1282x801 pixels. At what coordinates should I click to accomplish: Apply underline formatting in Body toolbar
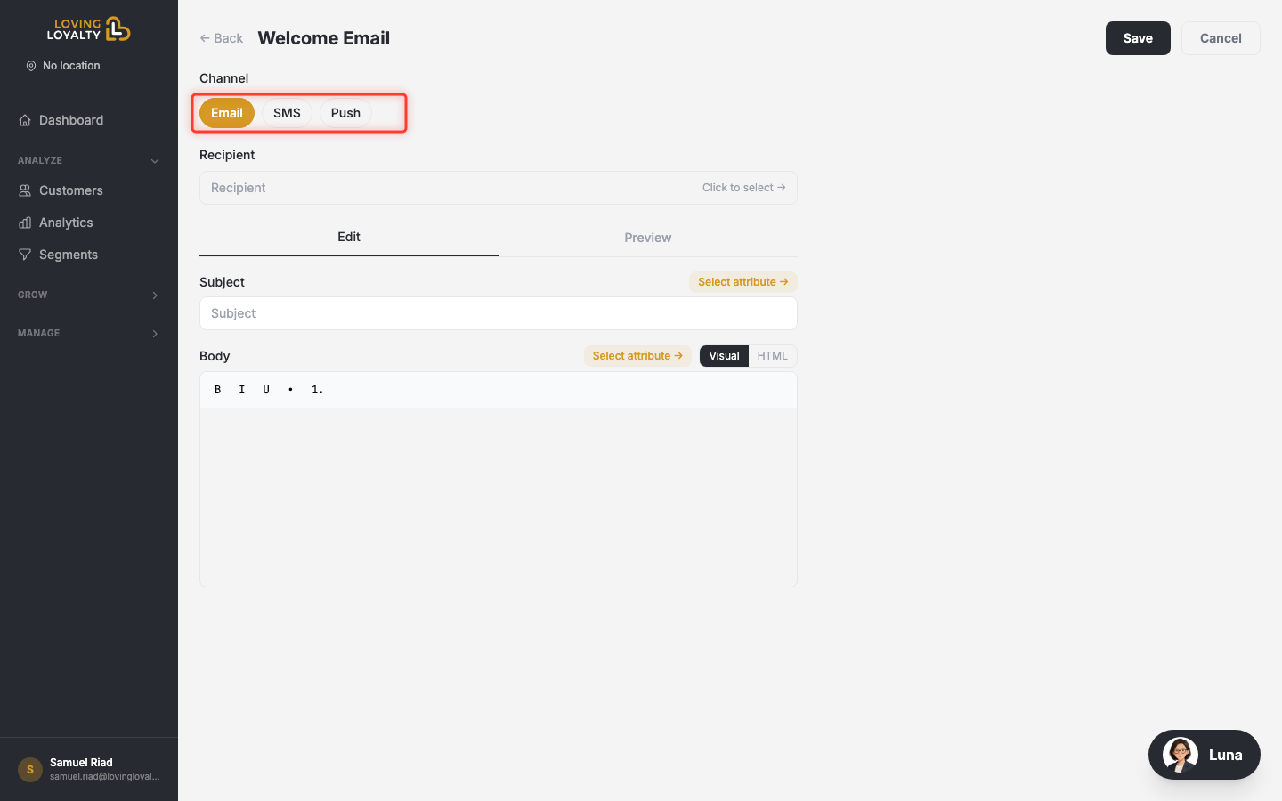coord(266,390)
